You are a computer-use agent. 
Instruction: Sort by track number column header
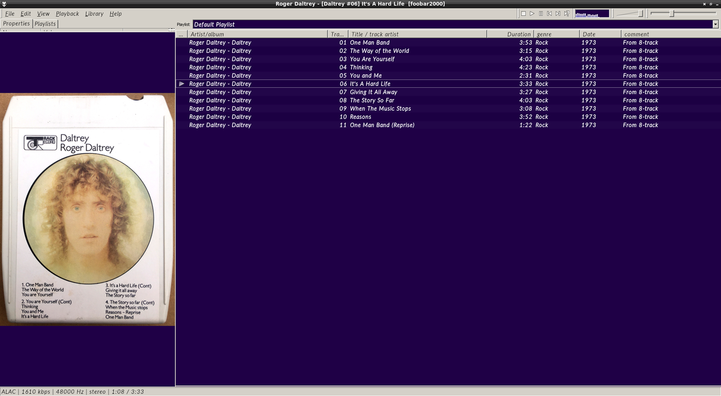(x=337, y=34)
